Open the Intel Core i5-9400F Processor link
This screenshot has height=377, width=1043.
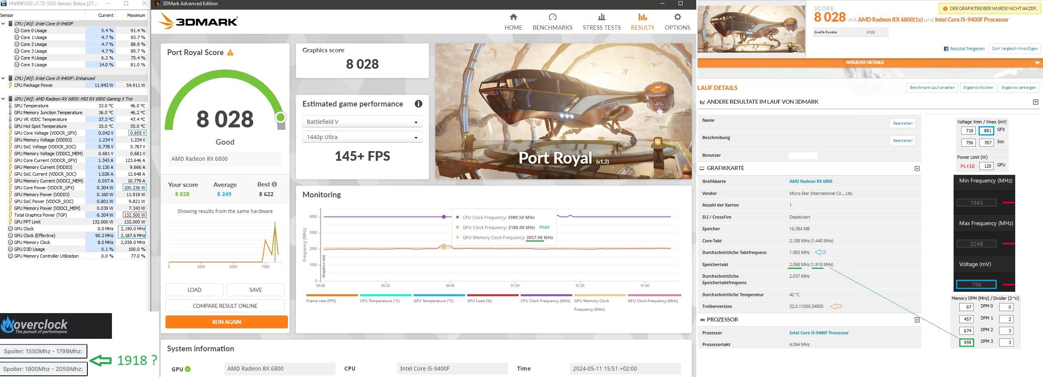coord(819,333)
